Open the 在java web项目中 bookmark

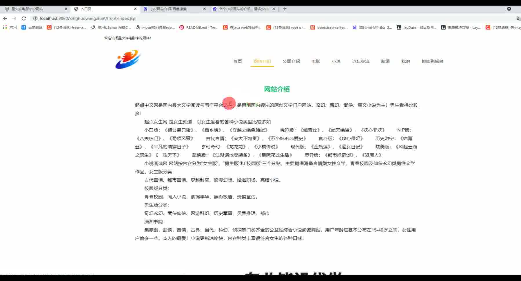[x=243, y=28]
